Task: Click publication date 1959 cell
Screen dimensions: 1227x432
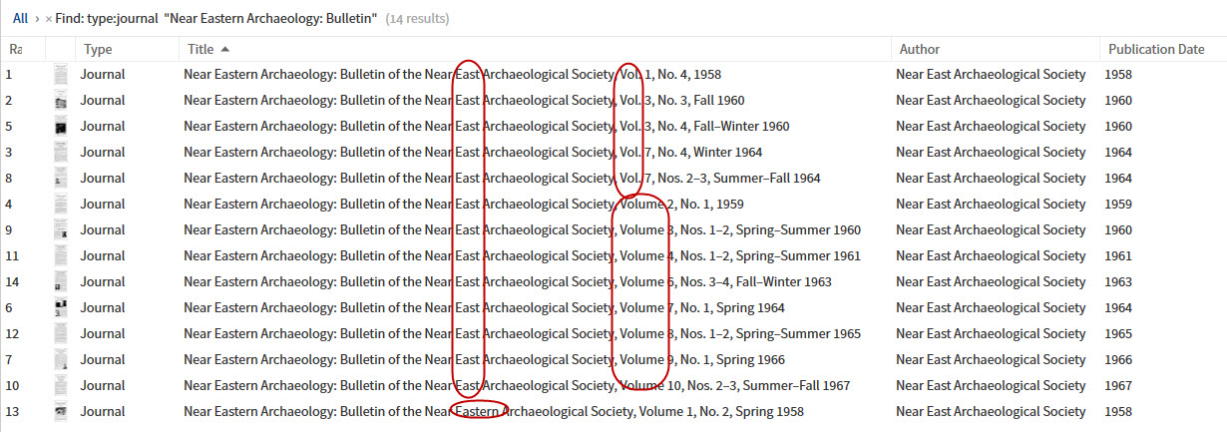Action: pyautogui.click(x=1118, y=204)
